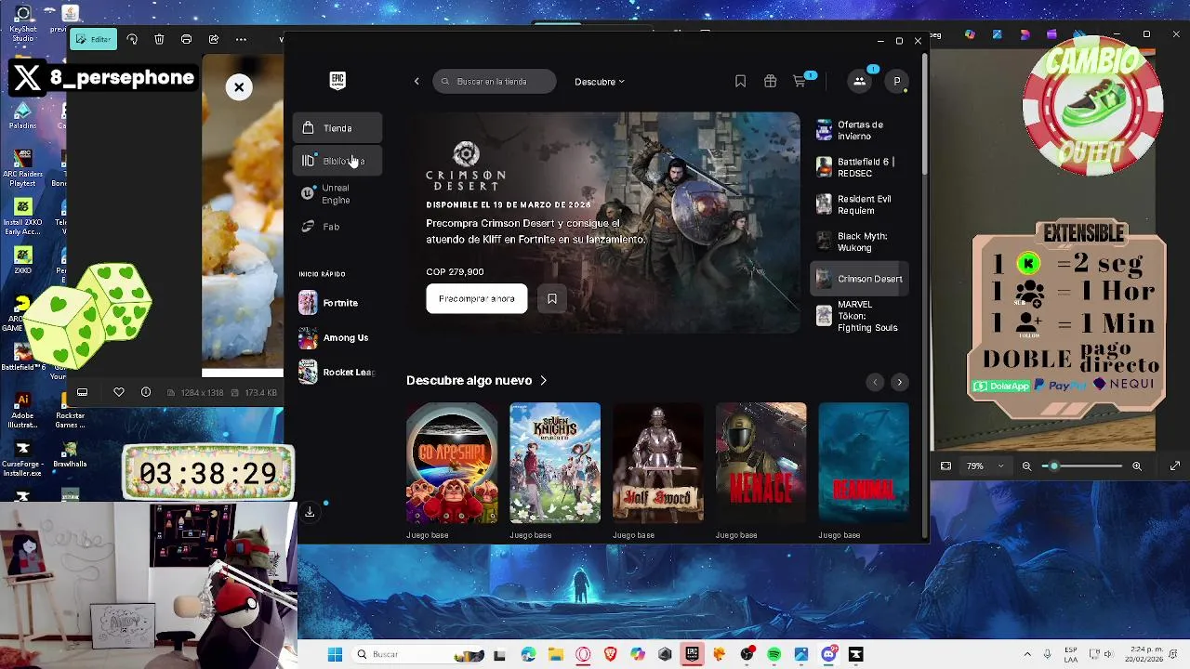Expand the Descubre dropdown

[600, 82]
